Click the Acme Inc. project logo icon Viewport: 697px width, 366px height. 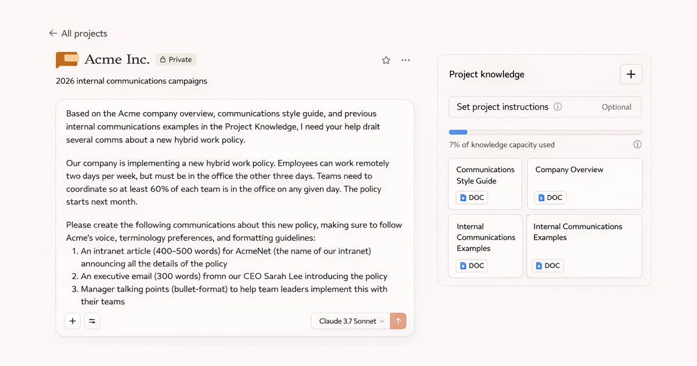pyautogui.click(x=67, y=59)
